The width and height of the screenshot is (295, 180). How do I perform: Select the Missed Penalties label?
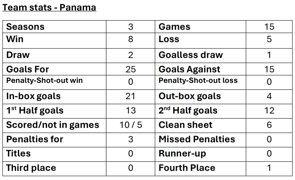click(x=197, y=139)
